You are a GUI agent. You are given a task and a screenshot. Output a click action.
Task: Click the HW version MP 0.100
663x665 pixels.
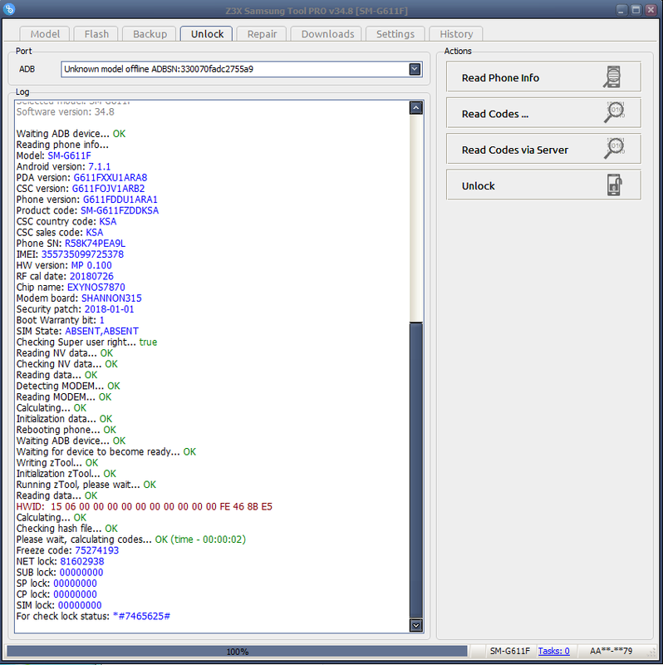(91, 265)
